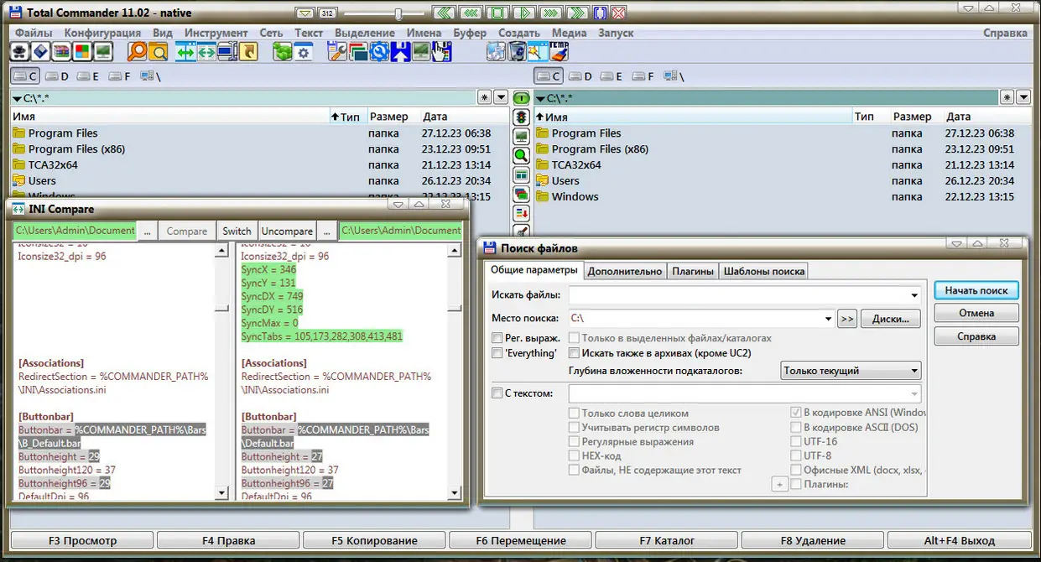Open network drive icon in left panel drive bar
This screenshot has height=562, width=1041.
click(149, 76)
